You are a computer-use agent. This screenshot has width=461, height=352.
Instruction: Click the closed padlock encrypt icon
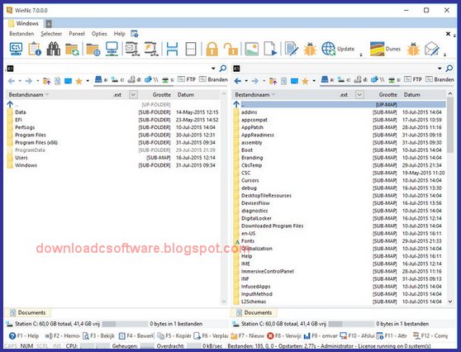tap(212, 49)
